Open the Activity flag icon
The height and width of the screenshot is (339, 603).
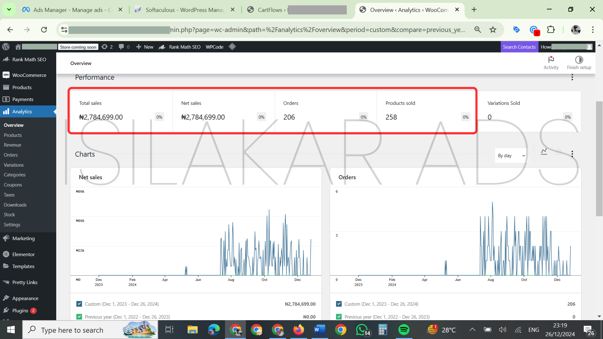[551, 60]
